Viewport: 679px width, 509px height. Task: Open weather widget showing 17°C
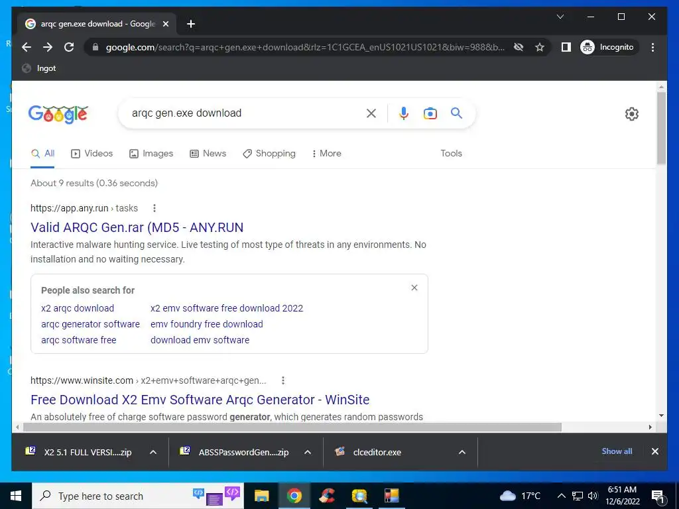tap(520, 496)
